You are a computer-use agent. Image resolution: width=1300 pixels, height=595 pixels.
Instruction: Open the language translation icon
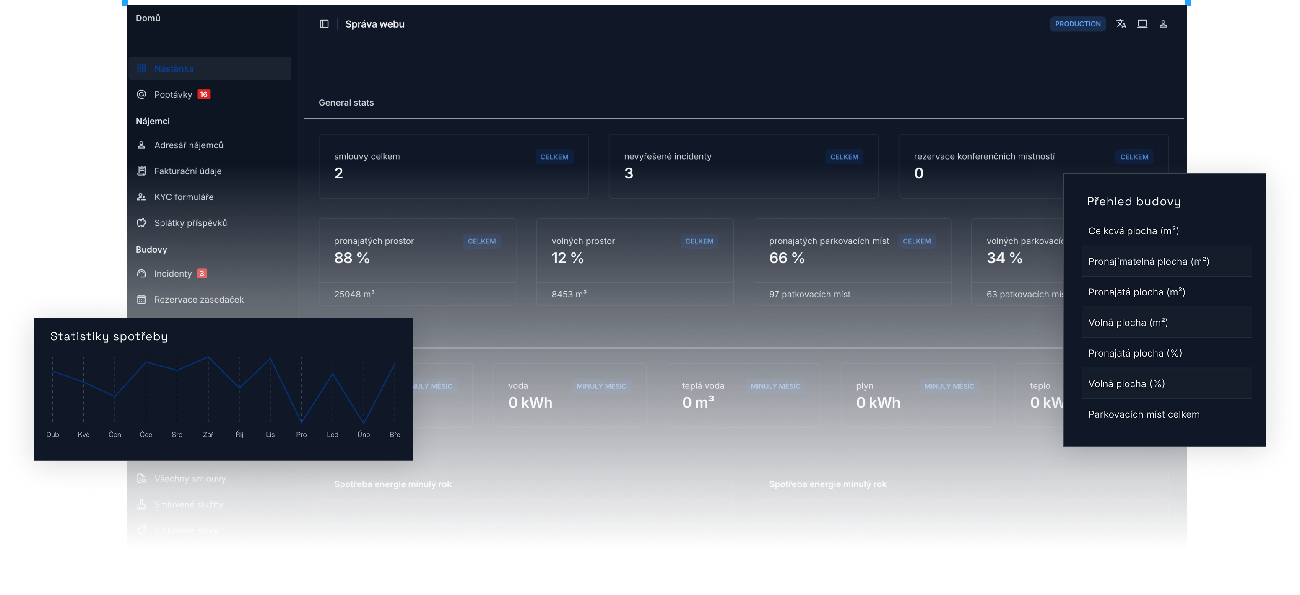pos(1121,24)
